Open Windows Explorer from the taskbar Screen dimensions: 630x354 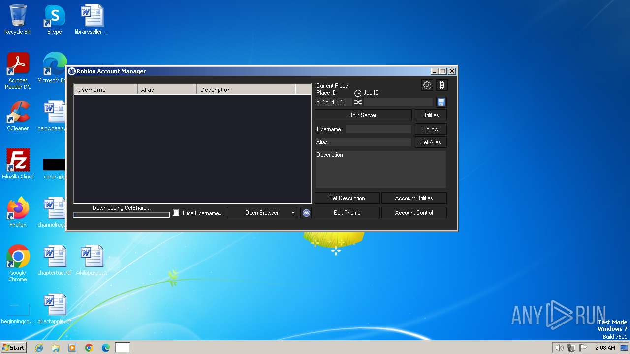[x=56, y=348]
